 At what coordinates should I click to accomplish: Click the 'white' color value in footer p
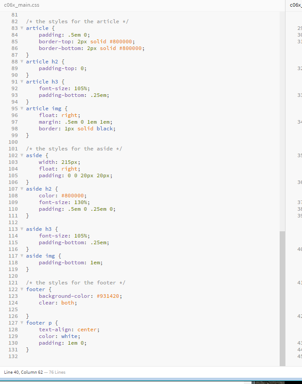69,336
